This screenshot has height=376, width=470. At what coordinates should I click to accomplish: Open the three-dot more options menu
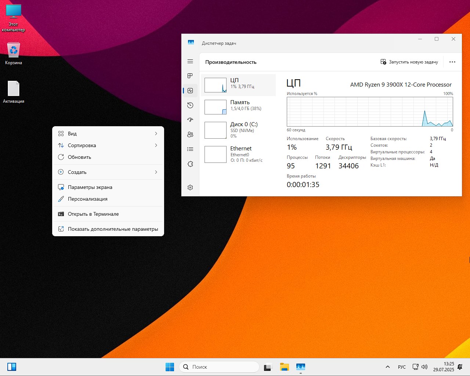tap(452, 62)
